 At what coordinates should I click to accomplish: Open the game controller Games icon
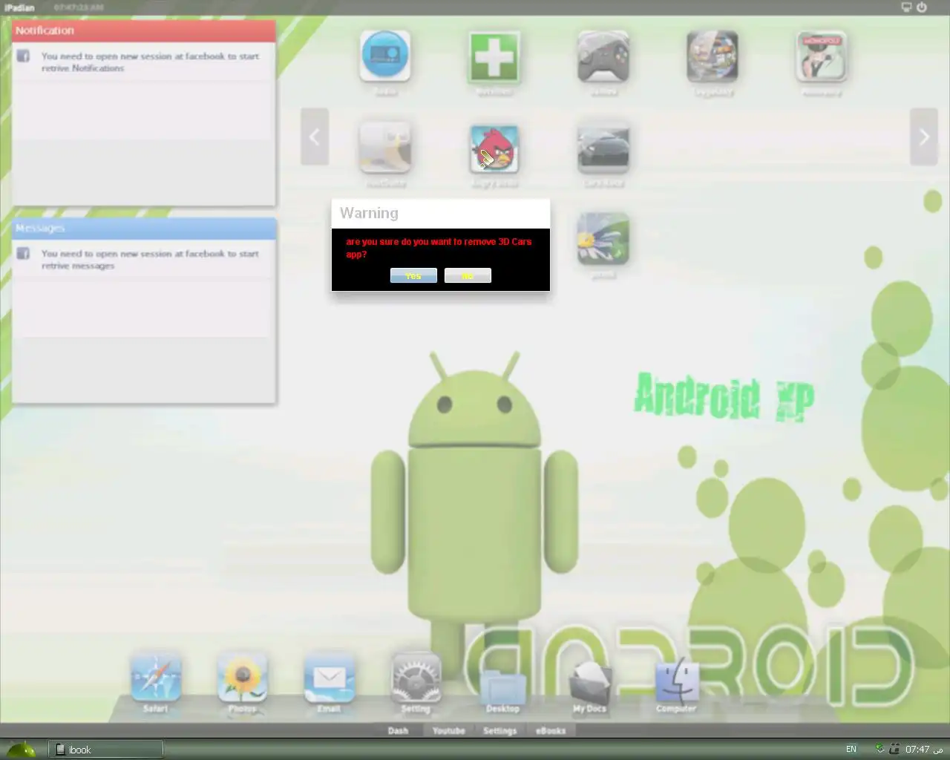click(x=603, y=56)
